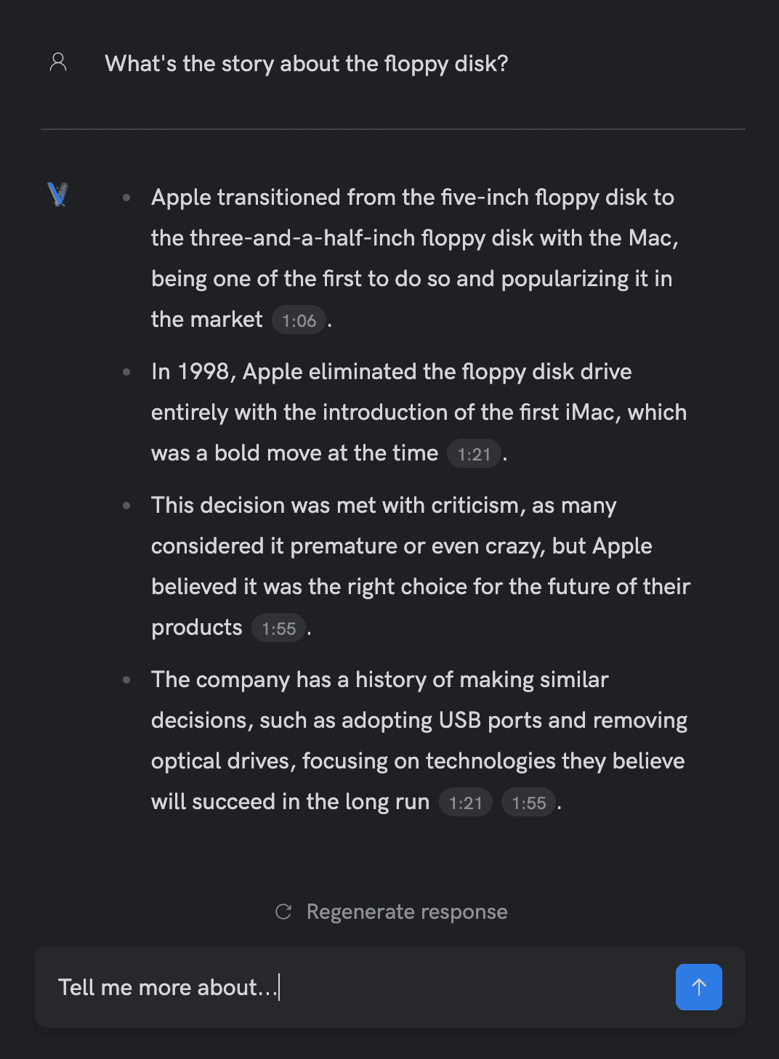Click the send arrow button
The width and height of the screenshot is (779, 1059).
[x=698, y=987]
